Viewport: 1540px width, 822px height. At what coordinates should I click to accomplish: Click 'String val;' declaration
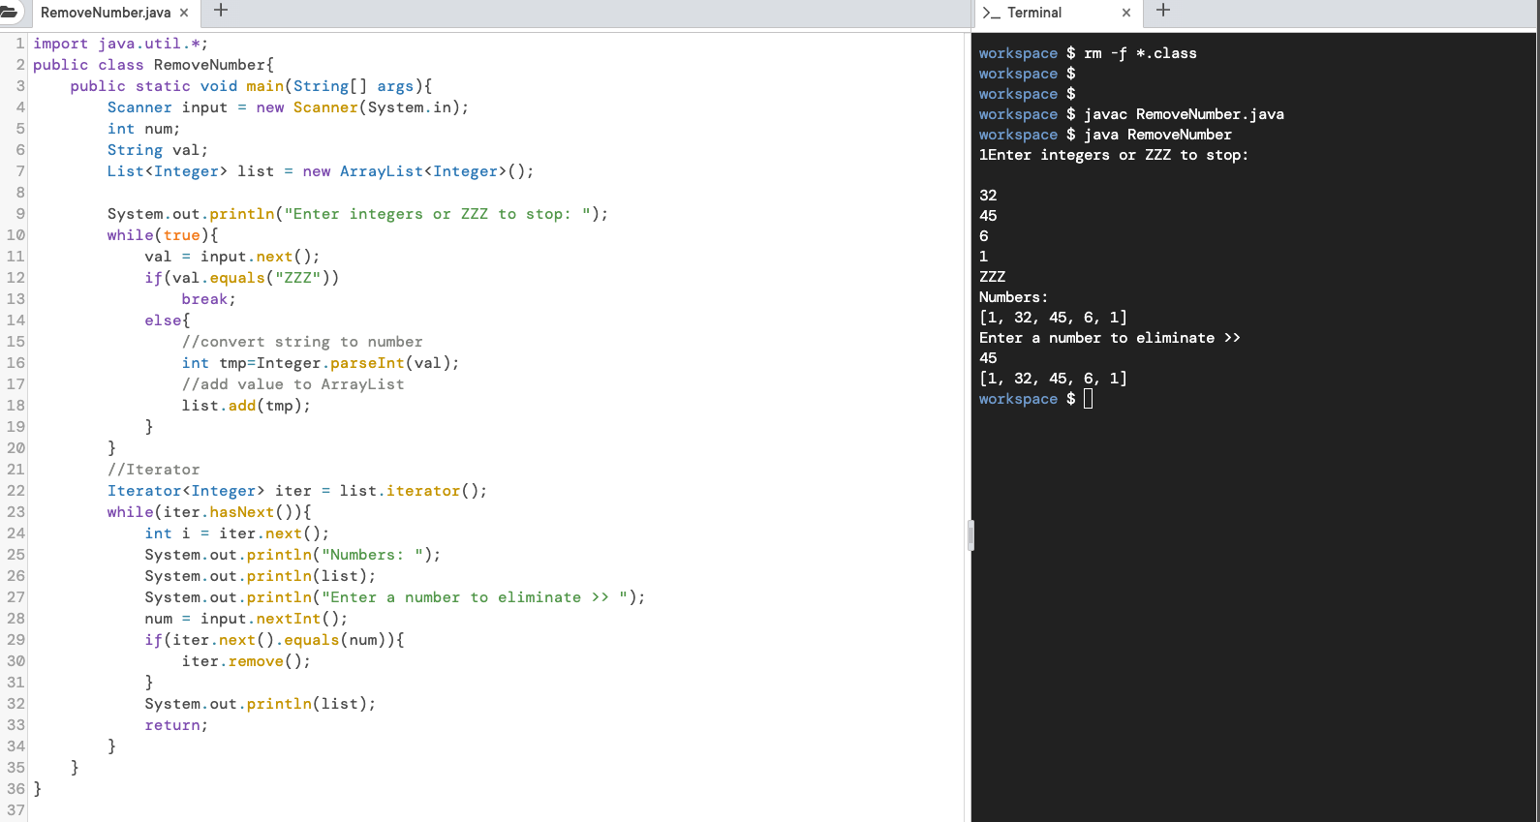[x=157, y=150]
